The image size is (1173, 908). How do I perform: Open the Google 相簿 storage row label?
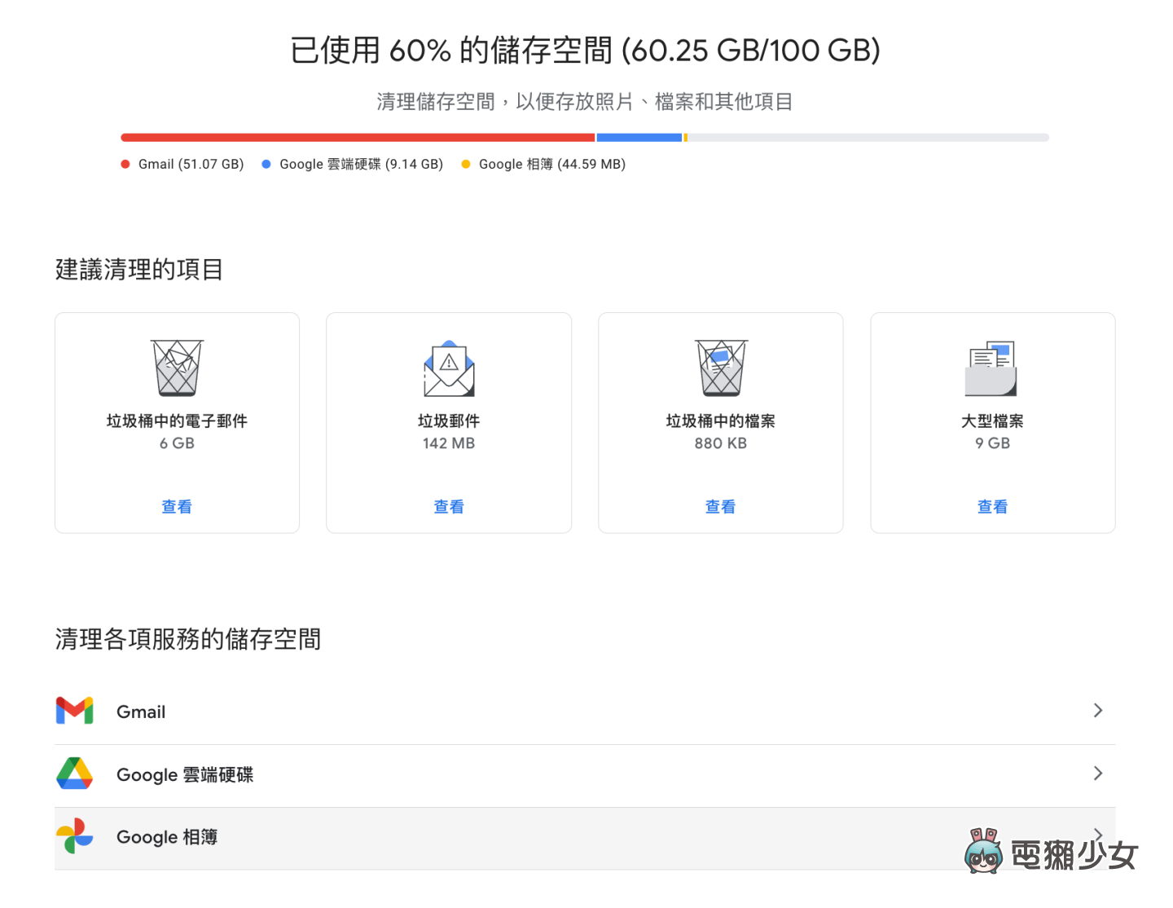(167, 837)
